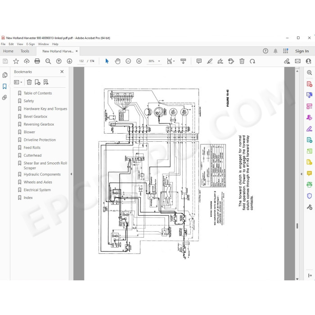Go to Cutterhead bookmark
The width and height of the screenshot is (315, 315).
[32, 155]
